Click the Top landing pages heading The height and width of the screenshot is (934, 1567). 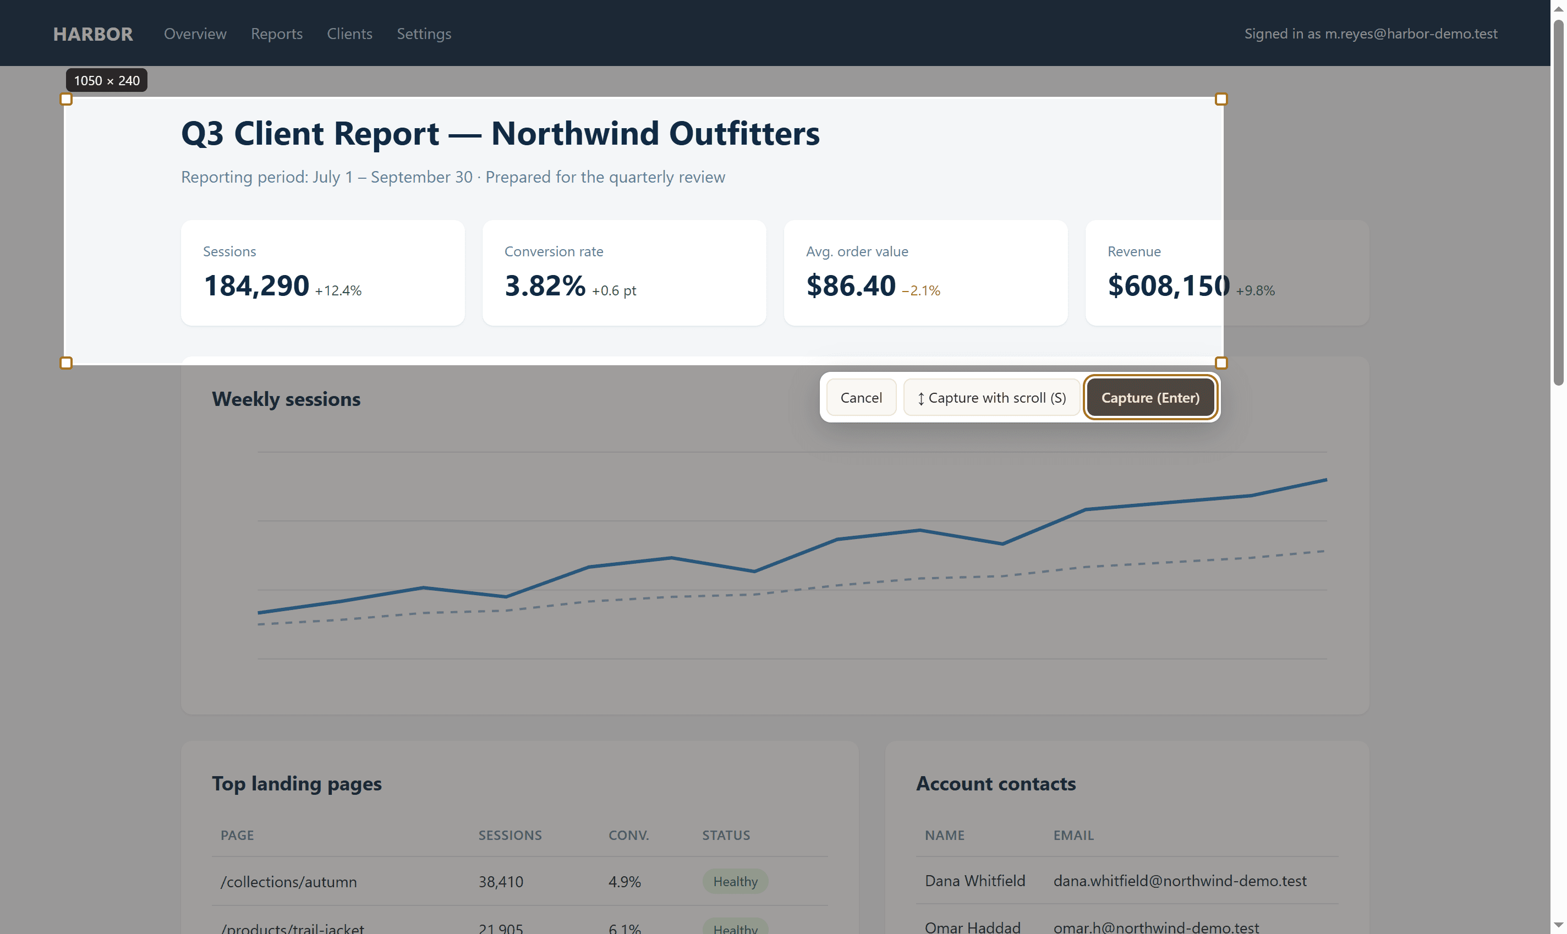click(297, 784)
